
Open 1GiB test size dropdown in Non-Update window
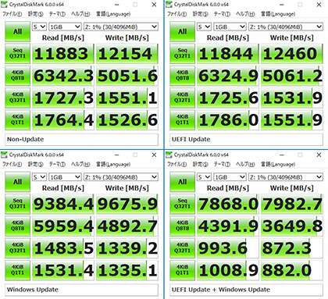coord(65,27)
